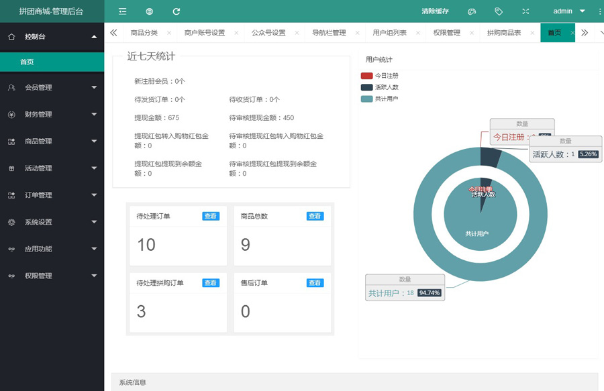Click the vertical more-options icon
The width and height of the screenshot is (604, 391).
[x=599, y=11]
